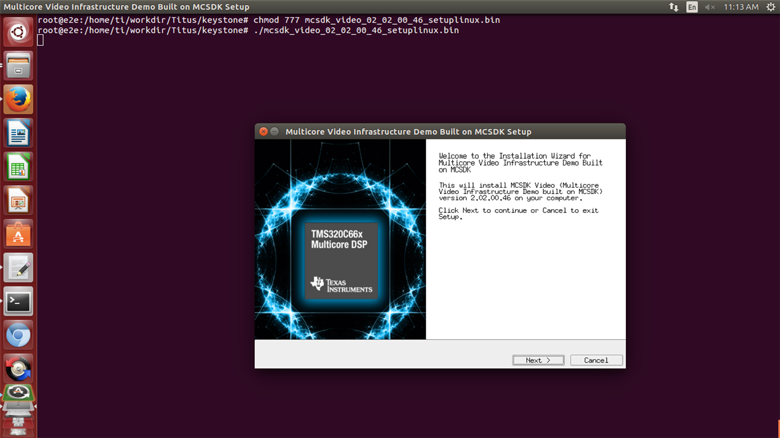780x438 pixels.
Task: Click the 'Welcome to the Installation Wizard' text
Action: (x=521, y=163)
